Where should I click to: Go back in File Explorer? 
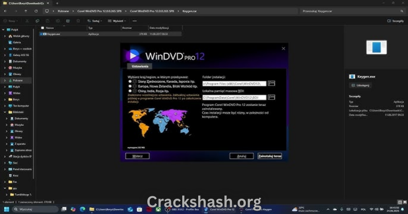click(5, 11)
